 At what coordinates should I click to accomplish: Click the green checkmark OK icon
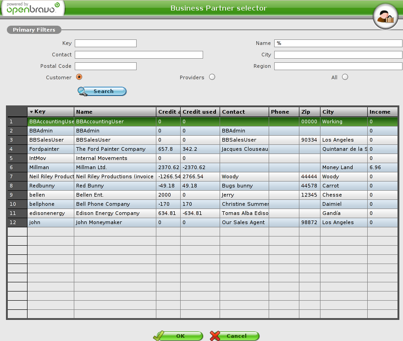[x=159, y=336]
